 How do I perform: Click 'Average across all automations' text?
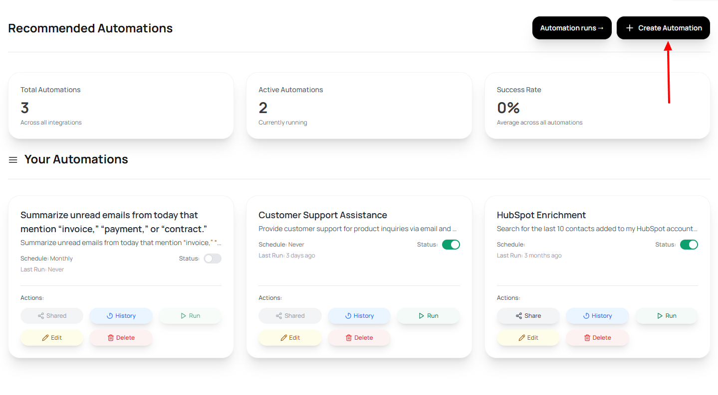click(x=539, y=123)
